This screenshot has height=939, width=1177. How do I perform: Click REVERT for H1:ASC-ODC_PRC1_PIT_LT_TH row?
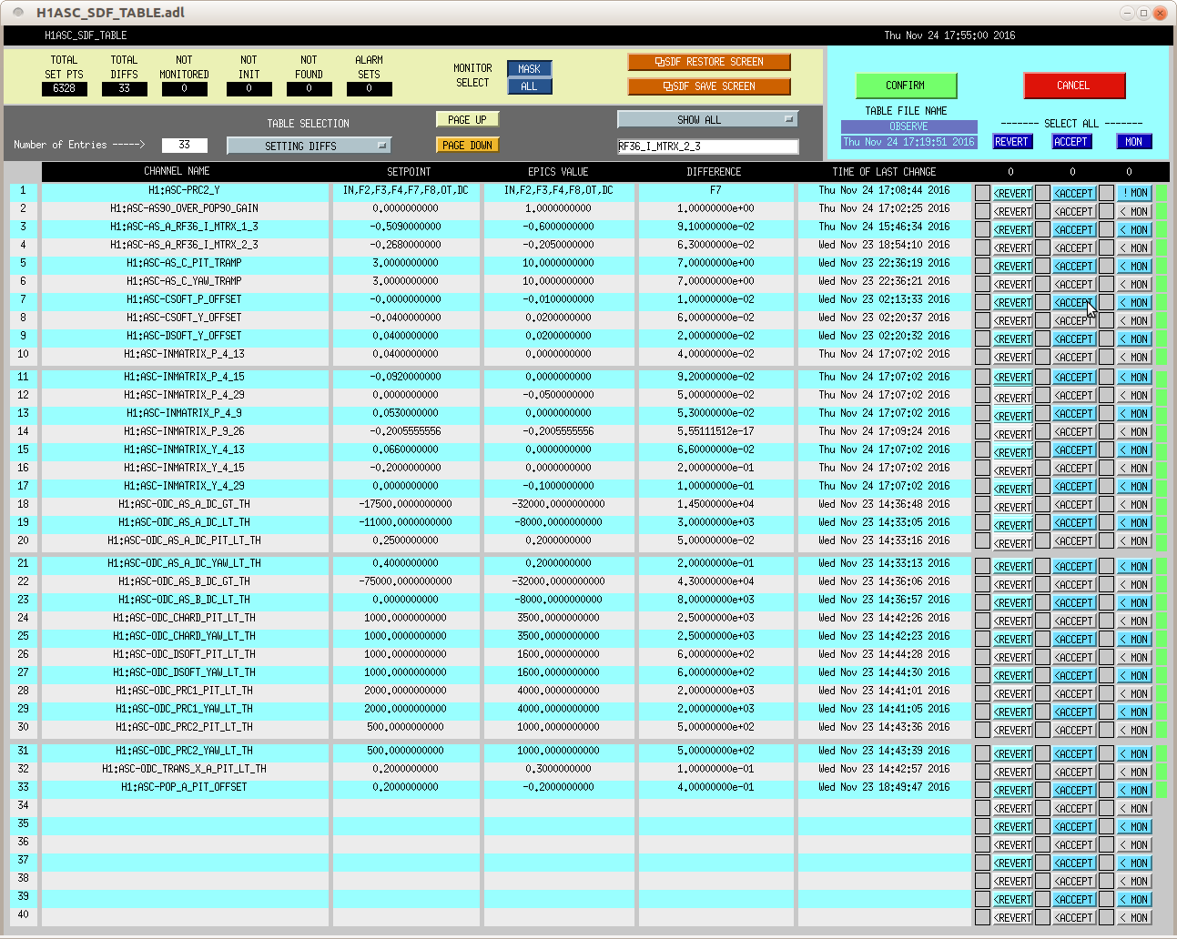[x=1012, y=693]
